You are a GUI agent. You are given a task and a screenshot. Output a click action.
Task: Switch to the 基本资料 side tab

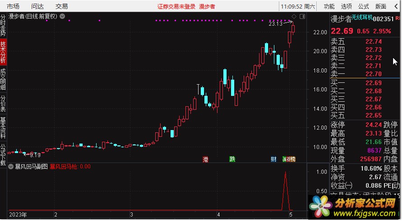[x=3, y=128]
